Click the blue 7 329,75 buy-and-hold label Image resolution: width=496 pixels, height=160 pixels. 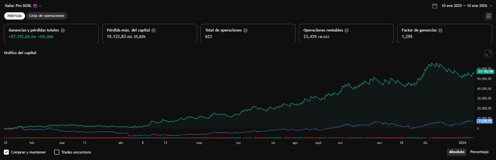(484, 121)
